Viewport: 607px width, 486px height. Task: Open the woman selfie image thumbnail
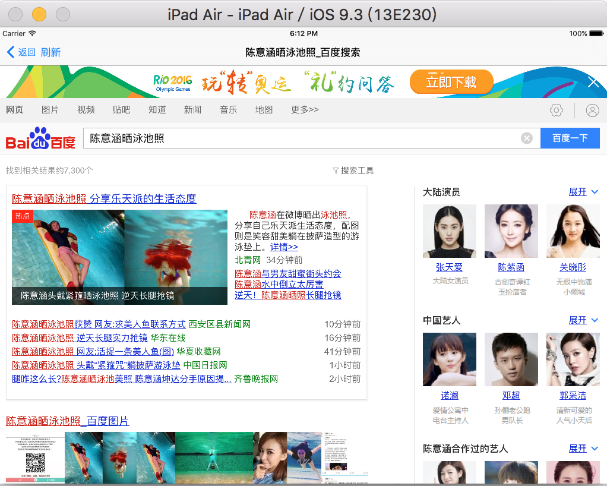(270, 457)
